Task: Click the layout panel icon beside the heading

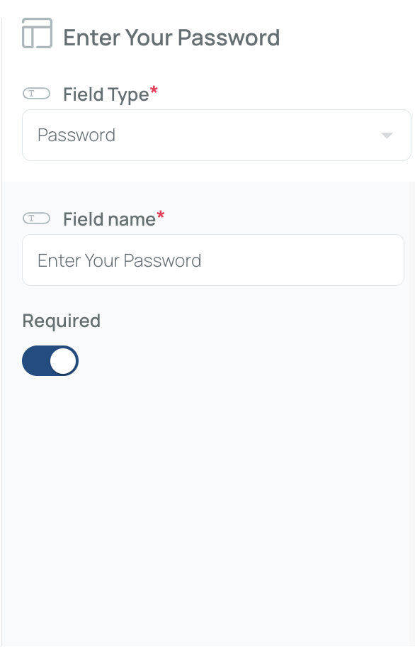Action: tap(37, 33)
